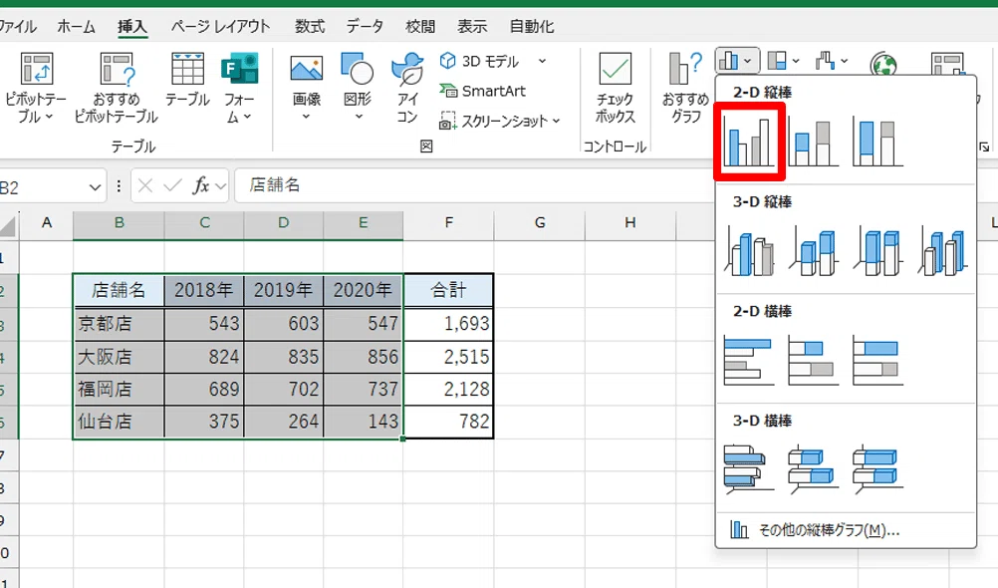Expand the Name Box dropdown
The height and width of the screenshot is (588, 998).
(95, 187)
